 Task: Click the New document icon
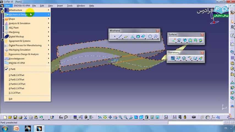(5, 117)
